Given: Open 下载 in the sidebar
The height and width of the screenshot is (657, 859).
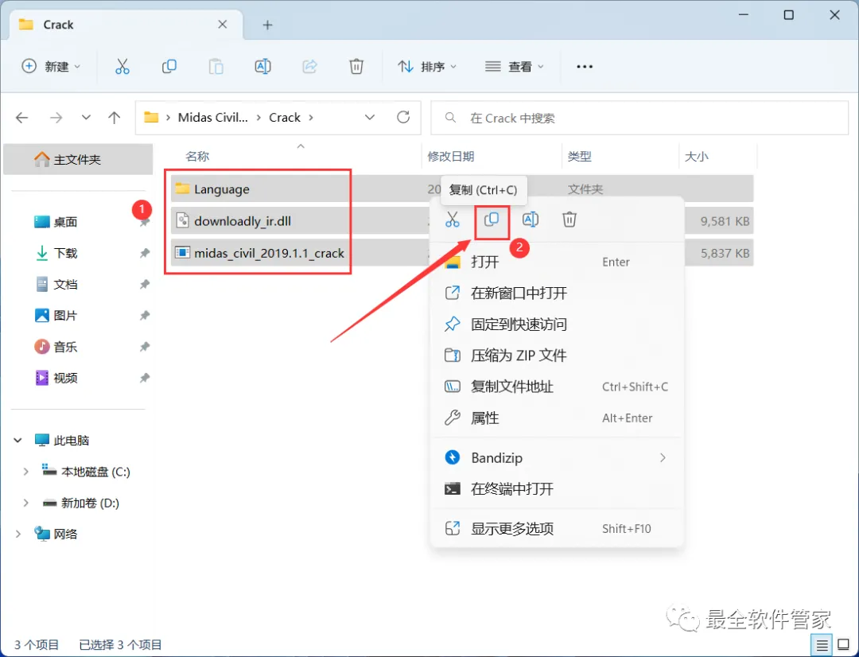Looking at the screenshot, I should tap(65, 253).
